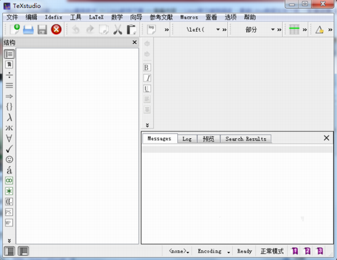Viewport: 337px width, 260px height.
Task: Expand overflow after the \left( combo box
Action: click(x=224, y=30)
